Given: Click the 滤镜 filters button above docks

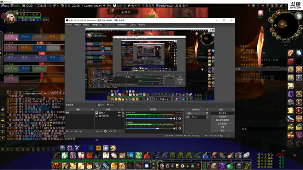Looking at the screenshot, I should 110,105.
